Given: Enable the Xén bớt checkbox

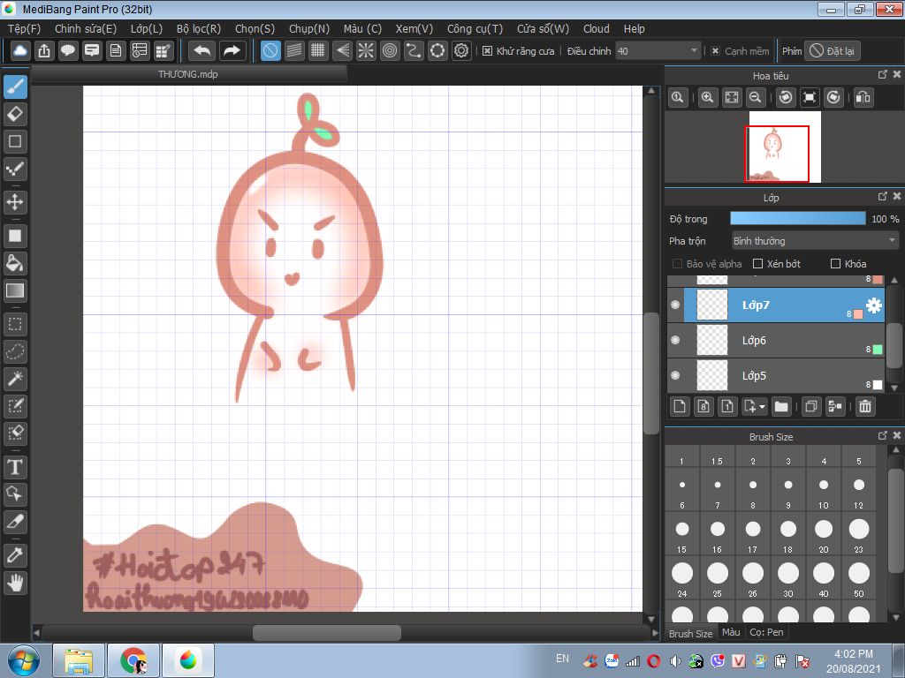Looking at the screenshot, I should (x=757, y=264).
